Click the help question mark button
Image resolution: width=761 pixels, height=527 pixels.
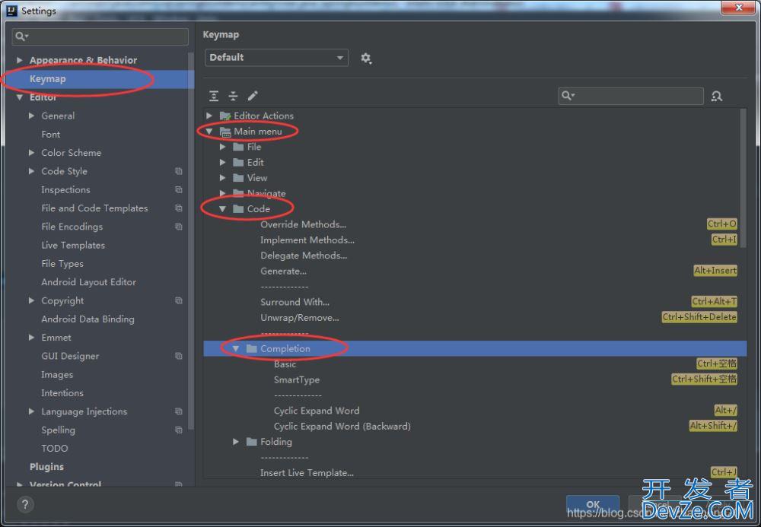[x=25, y=504]
